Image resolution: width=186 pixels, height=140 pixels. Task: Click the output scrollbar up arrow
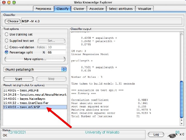[182, 120]
